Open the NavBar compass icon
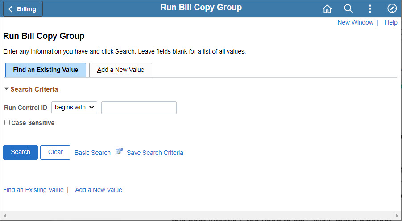 [x=392, y=9]
